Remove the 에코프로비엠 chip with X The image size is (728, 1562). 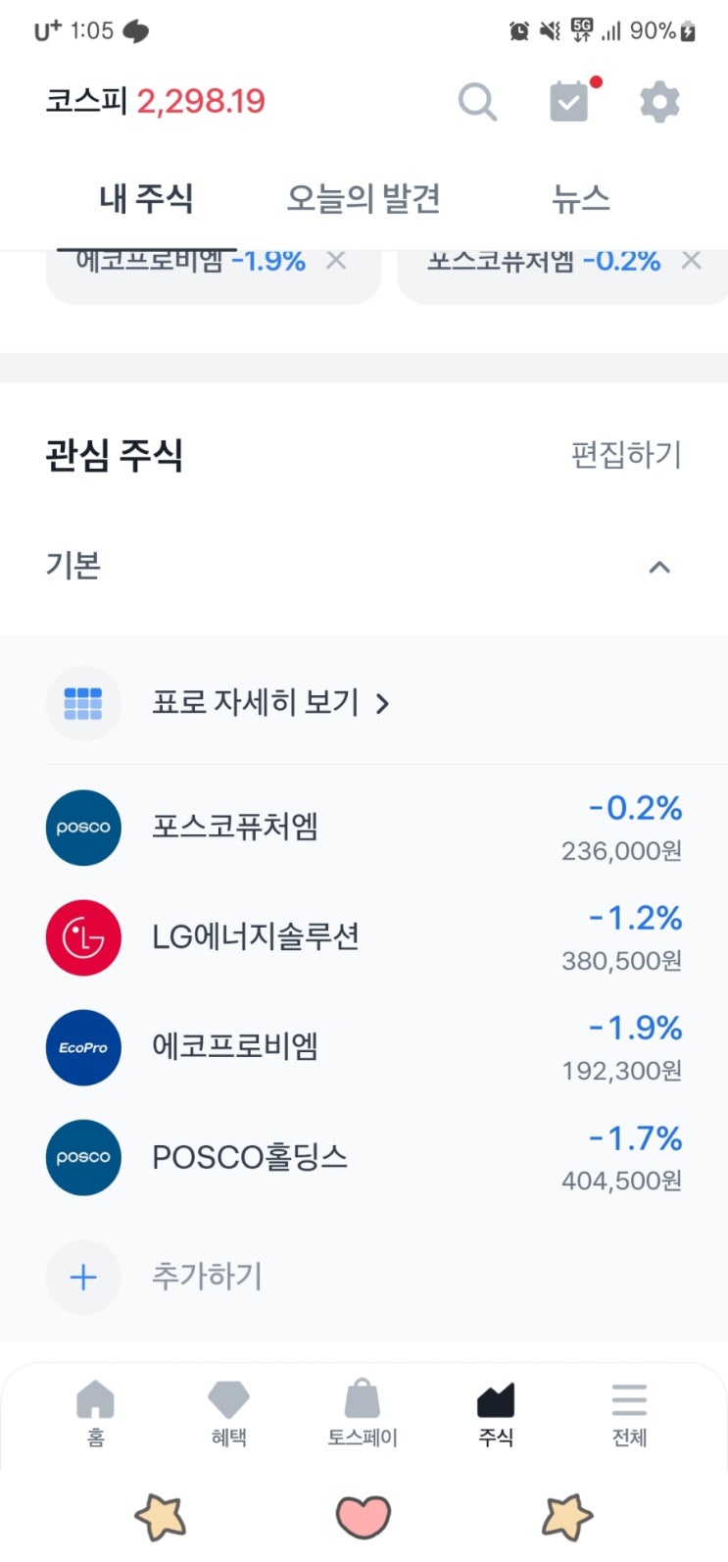coord(336,261)
